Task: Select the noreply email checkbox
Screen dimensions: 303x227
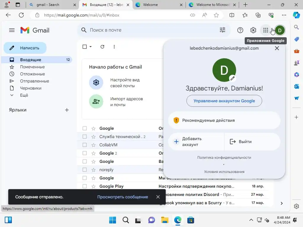Action: click(85, 170)
